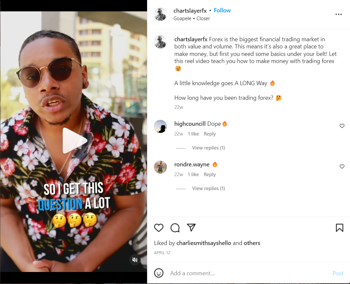Unmute the video with the speaker icon
The image size is (350, 284).
pyautogui.click(x=135, y=260)
